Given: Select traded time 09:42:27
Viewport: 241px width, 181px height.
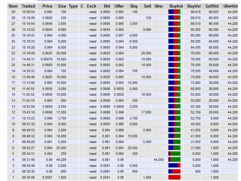Looking at the screenshot, I should click(x=28, y=148).
